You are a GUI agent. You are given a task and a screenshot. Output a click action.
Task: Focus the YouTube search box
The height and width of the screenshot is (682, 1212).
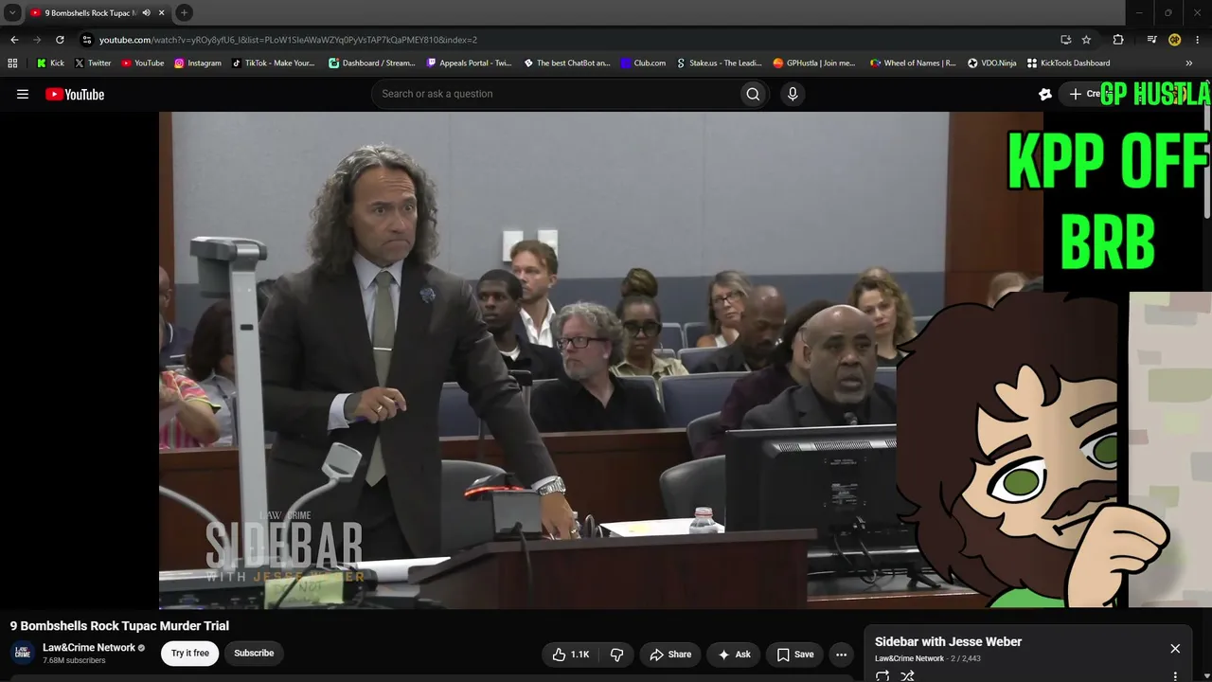pos(554,94)
